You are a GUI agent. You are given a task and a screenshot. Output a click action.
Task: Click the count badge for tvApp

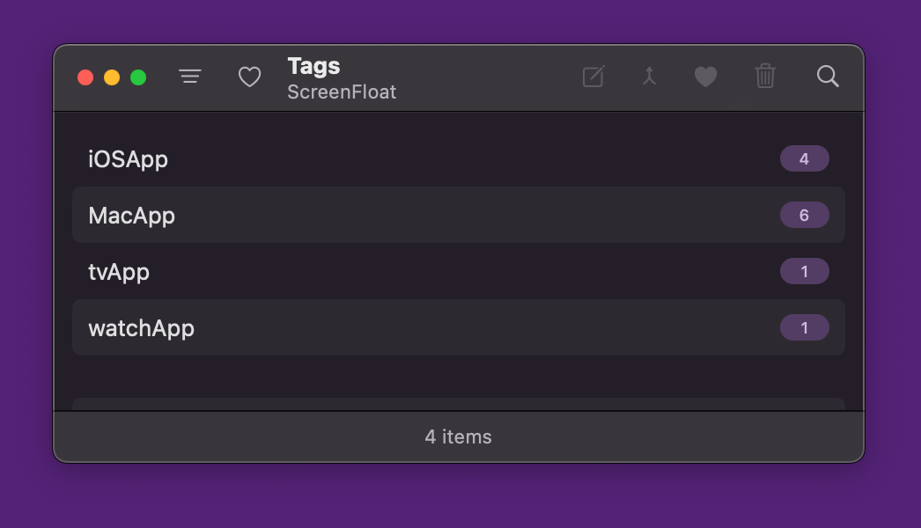point(805,271)
